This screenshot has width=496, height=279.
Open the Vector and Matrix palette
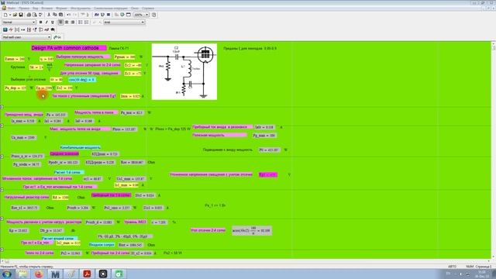coord(17,29)
